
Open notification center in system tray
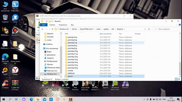pyautogui.click(x=178, y=99)
